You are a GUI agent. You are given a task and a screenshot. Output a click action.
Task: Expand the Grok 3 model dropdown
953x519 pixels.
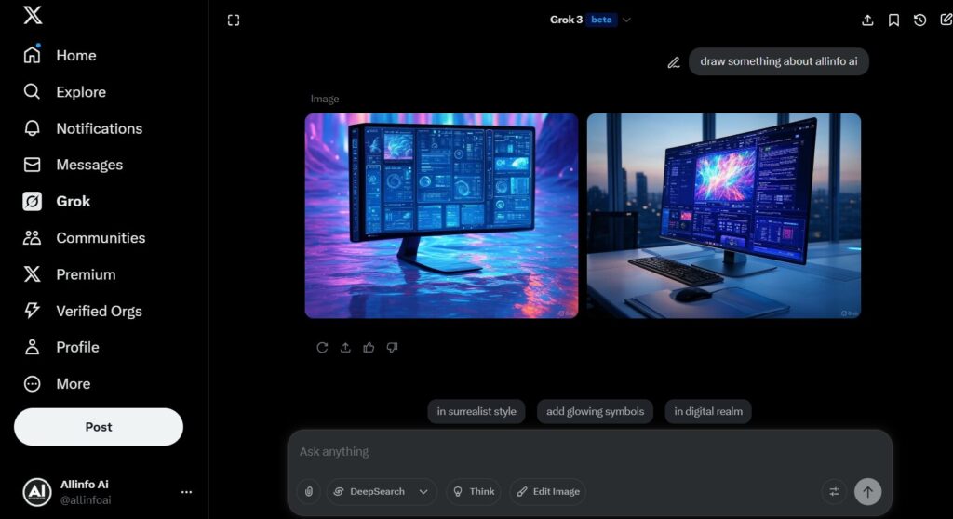(x=626, y=20)
